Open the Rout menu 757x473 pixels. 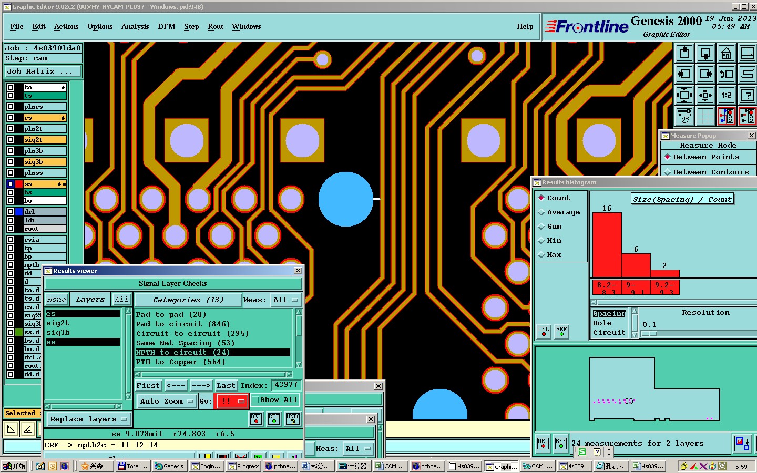216,26
